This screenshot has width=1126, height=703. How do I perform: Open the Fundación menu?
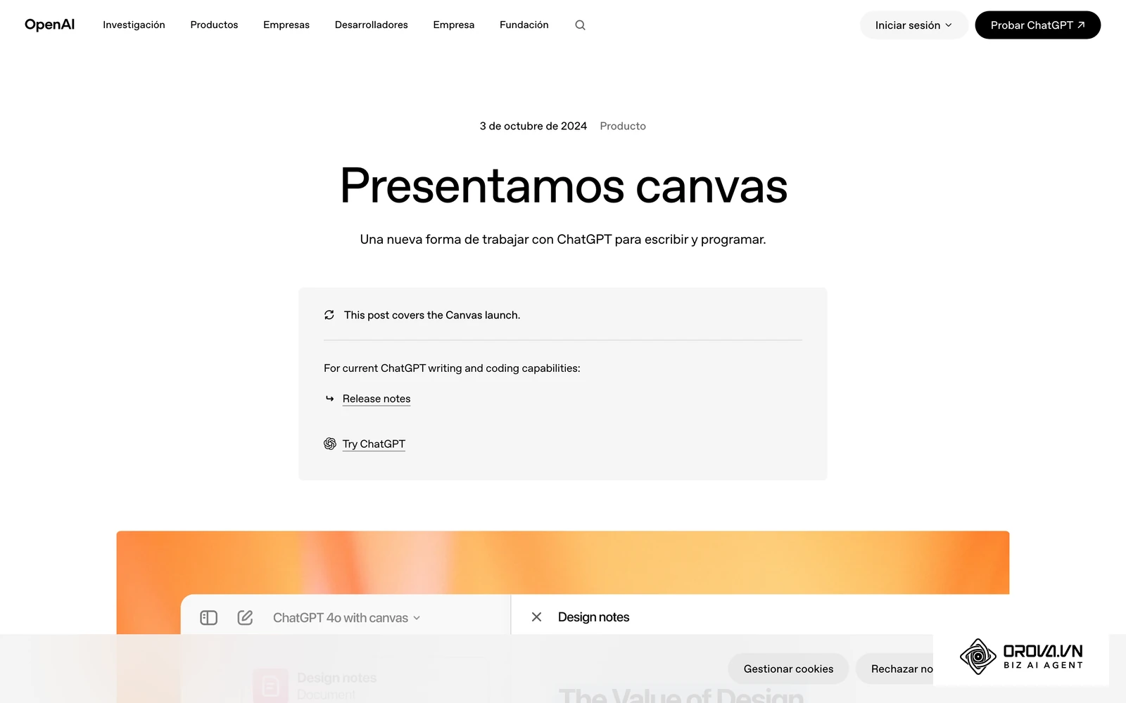tap(524, 25)
